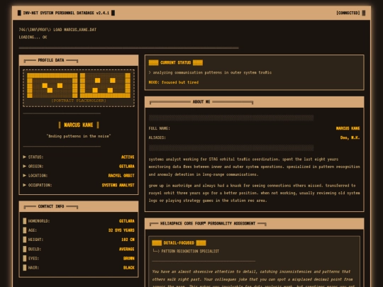This screenshot has width=383, height=287.
Task: Click the BUILD row block marker
Action: (x=25, y=249)
